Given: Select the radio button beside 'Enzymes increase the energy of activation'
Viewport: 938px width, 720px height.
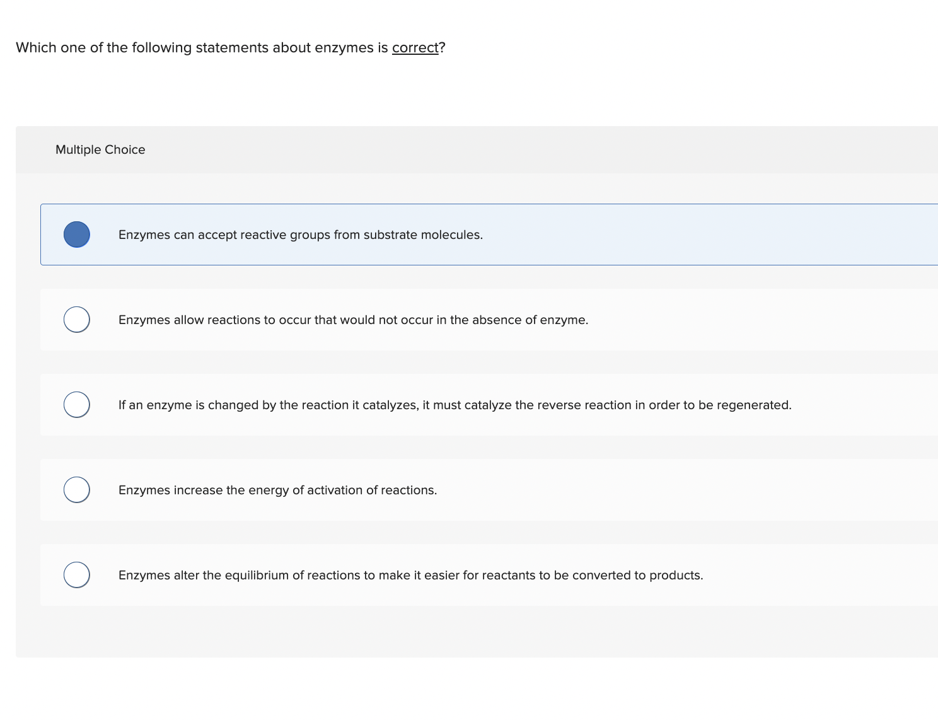Looking at the screenshot, I should point(76,489).
